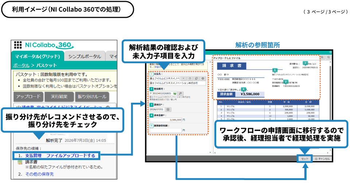
Task: Zoom out of the uploaded file preview
Action: pyautogui.click(x=328, y=57)
